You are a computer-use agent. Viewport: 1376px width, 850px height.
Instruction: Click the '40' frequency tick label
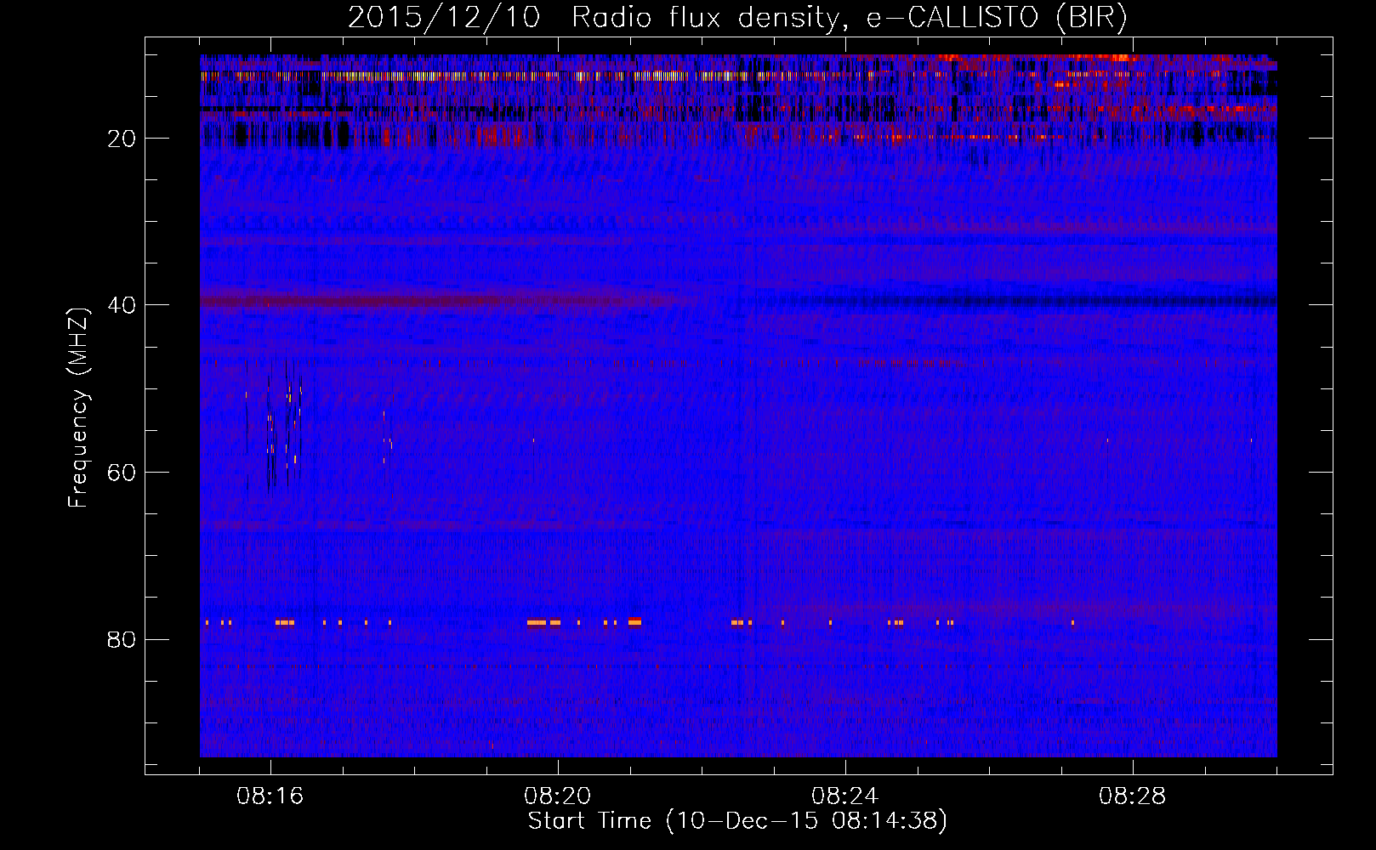(122, 305)
